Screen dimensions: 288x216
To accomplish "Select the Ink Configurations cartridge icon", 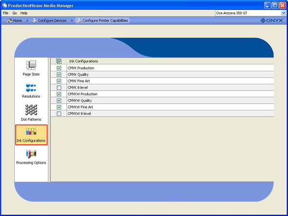I will click(31, 131).
